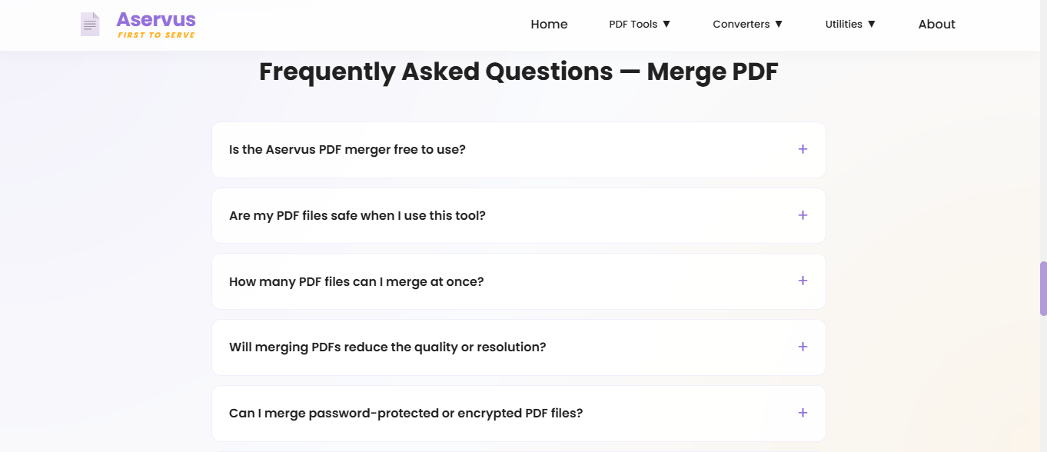Screen dimensions: 1047x452
Task: Expand "Can I merge password-protected" question
Action: click(x=406, y=413)
